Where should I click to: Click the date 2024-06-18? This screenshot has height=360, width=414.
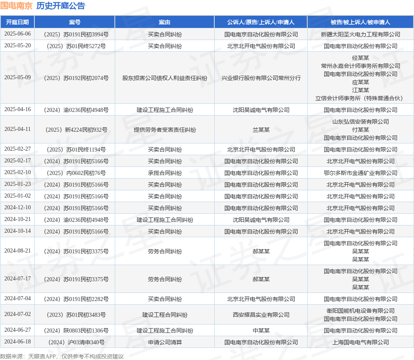pyautogui.click(x=17, y=341)
